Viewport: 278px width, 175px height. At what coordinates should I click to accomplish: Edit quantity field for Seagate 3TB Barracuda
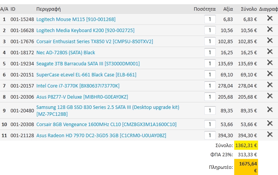(x=210, y=63)
